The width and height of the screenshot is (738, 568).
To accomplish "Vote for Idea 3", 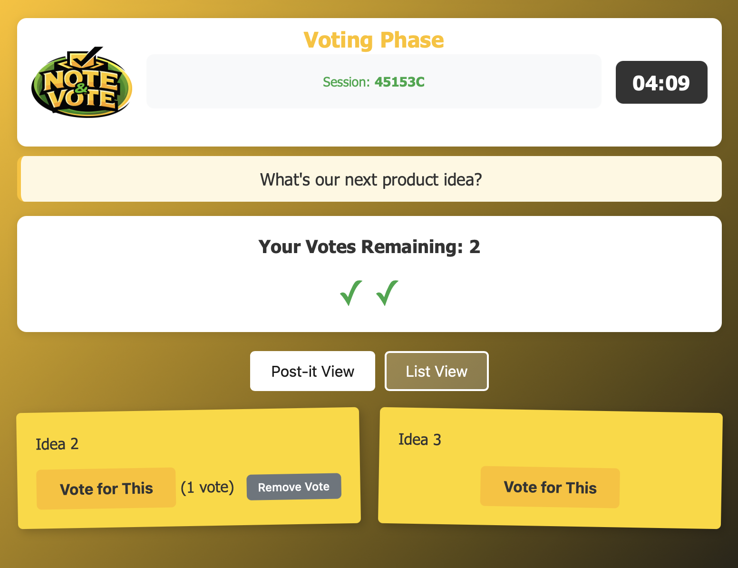I will 549,487.
